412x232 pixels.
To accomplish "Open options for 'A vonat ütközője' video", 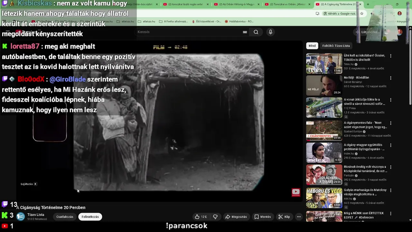I will point(391,100).
